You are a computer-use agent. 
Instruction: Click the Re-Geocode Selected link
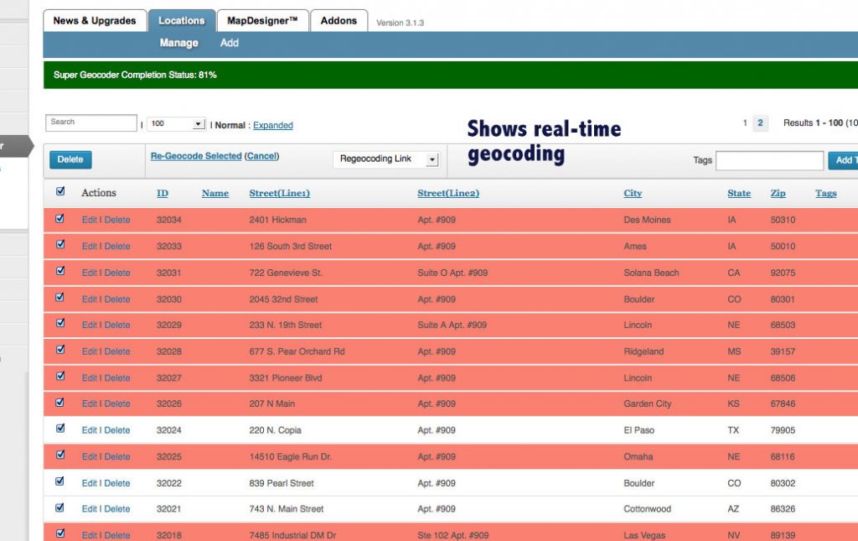[196, 157]
